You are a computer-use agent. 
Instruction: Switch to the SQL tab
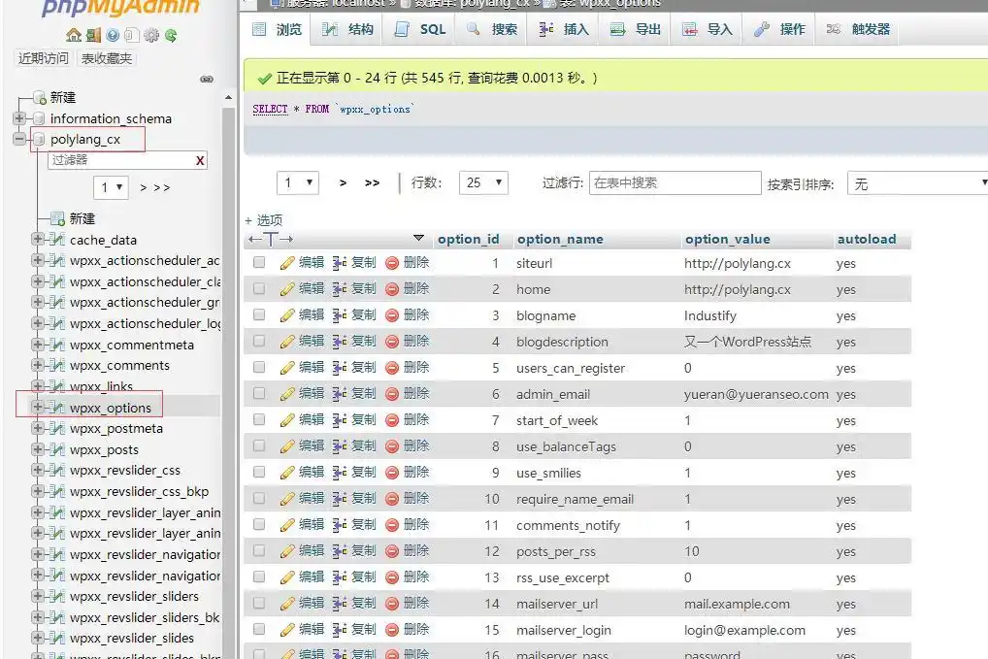[x=421, y=29]
